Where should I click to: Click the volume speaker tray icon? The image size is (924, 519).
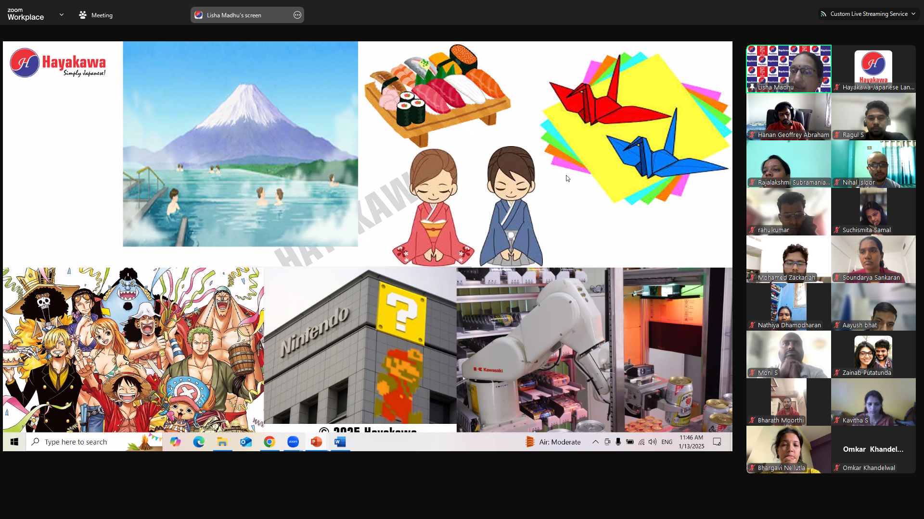(653, 442)
